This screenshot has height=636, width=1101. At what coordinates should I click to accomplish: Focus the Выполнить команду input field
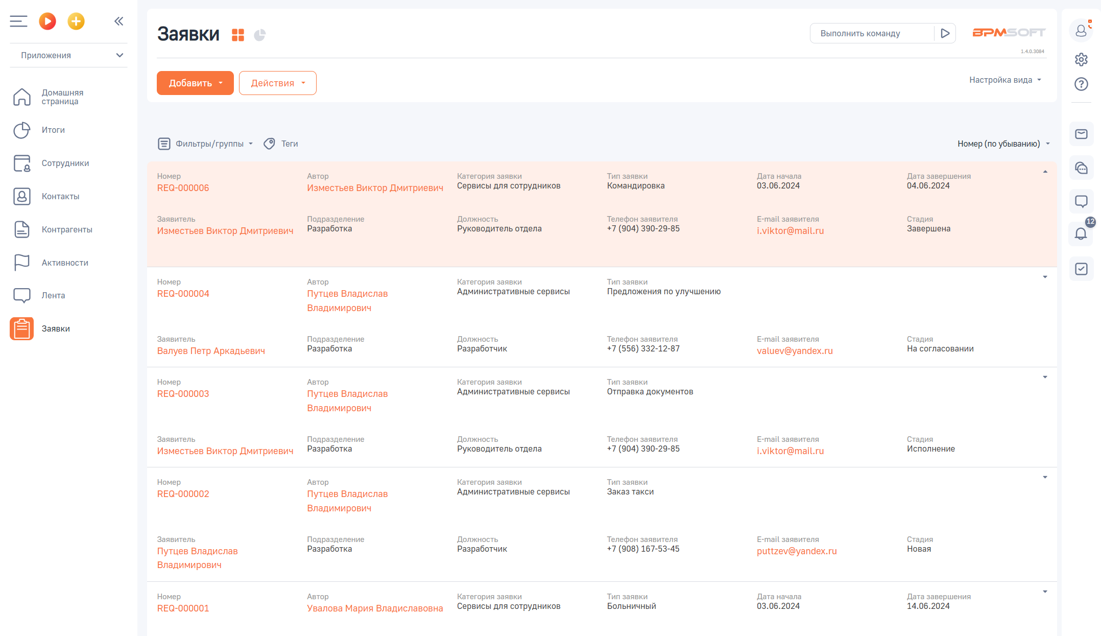pos(872,33)
